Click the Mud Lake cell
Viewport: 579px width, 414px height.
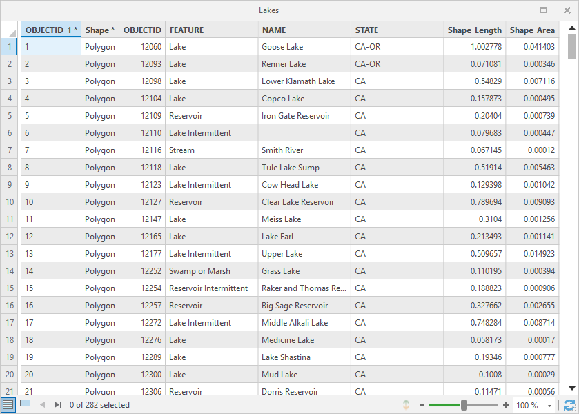click(x=304, y=375)
